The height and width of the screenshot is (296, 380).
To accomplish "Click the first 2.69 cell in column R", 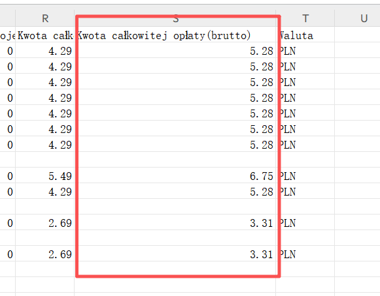I will [45, 222].
